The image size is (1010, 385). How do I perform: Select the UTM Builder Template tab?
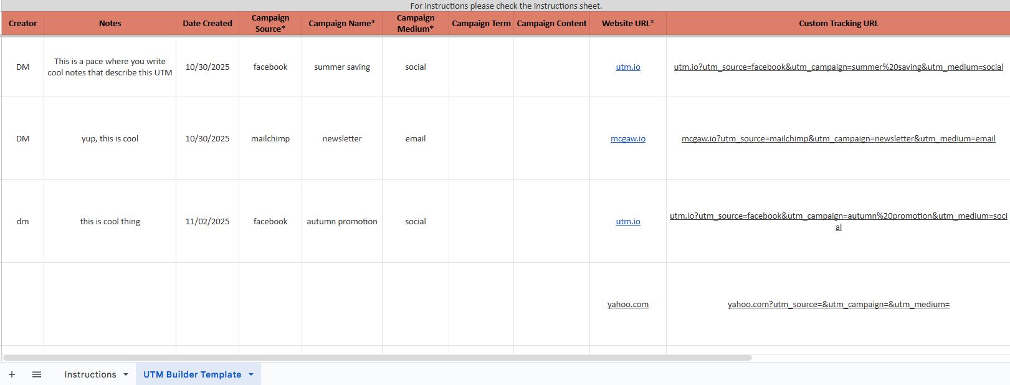coord(192,374)
